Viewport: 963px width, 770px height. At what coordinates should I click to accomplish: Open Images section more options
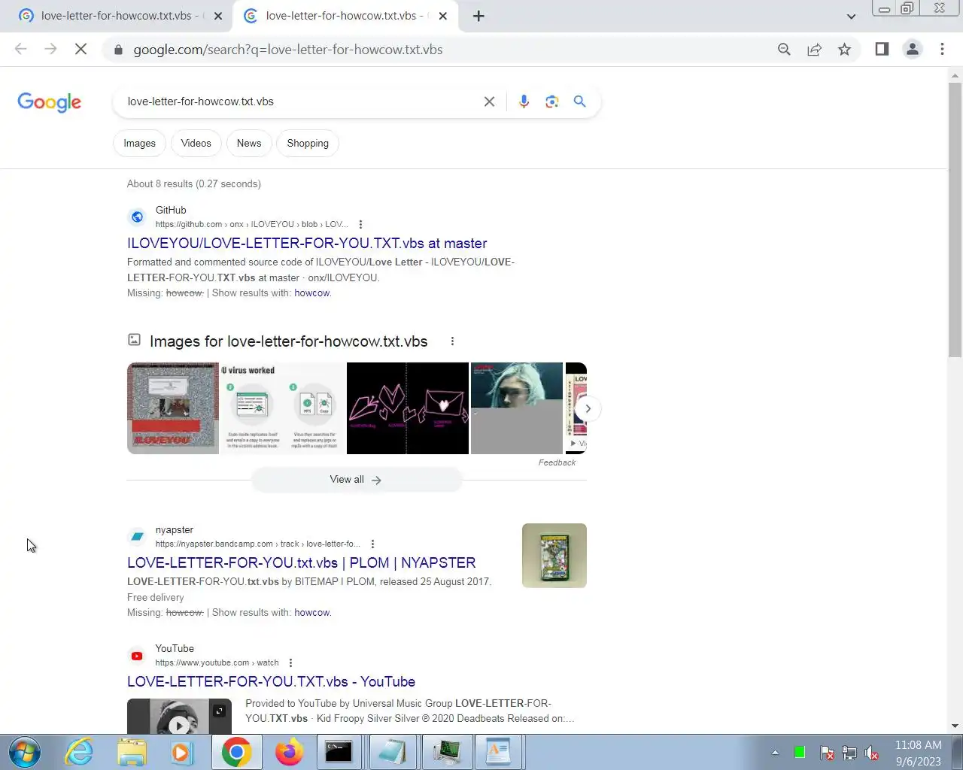[x=452, y=341]
